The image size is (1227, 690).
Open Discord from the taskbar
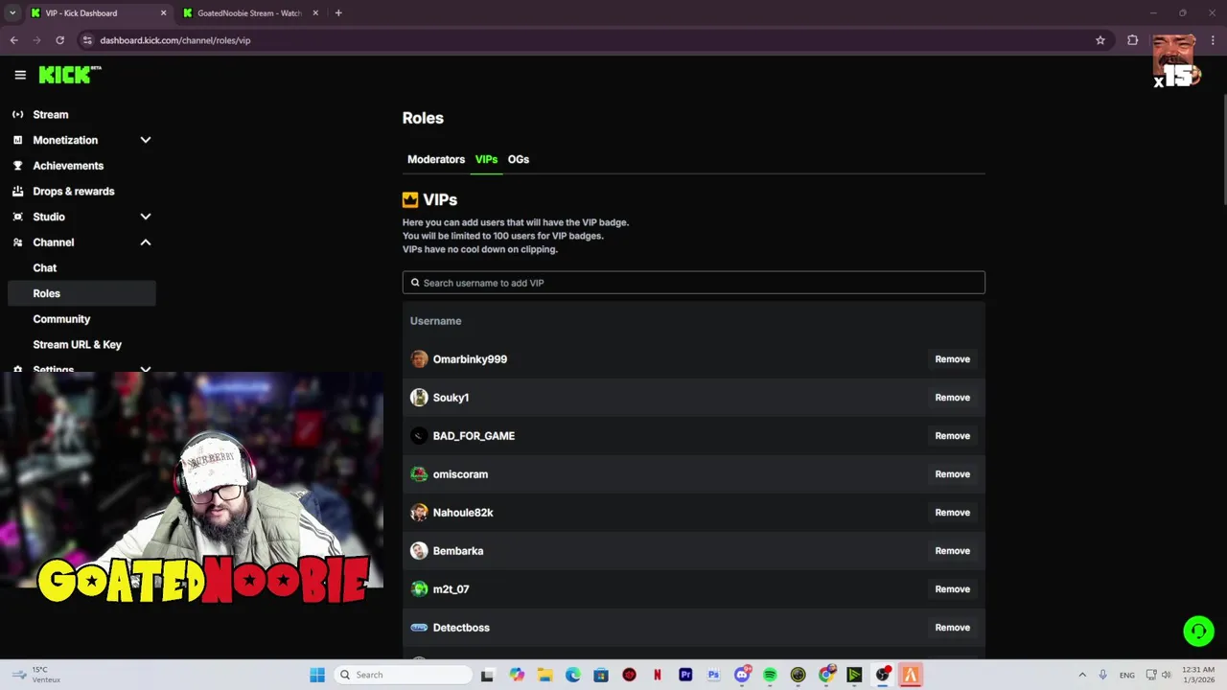[x=742, y=675]
